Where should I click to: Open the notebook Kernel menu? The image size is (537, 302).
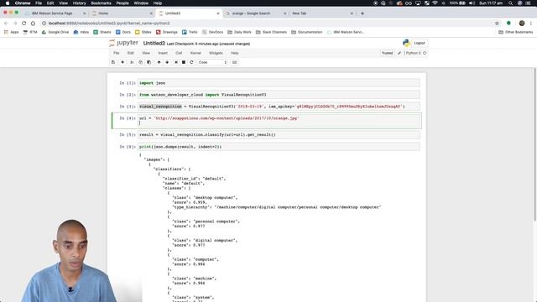(196, 53)
